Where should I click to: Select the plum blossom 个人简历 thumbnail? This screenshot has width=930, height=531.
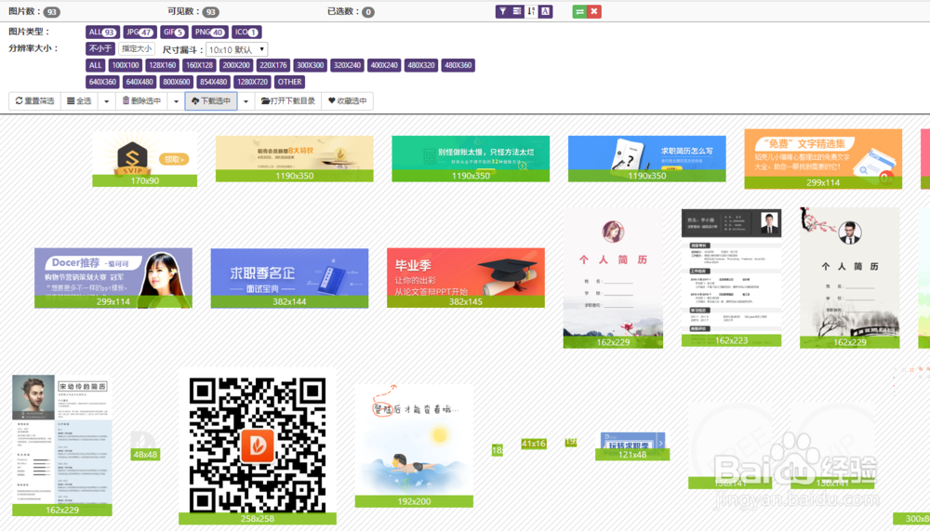coord(849,278)
